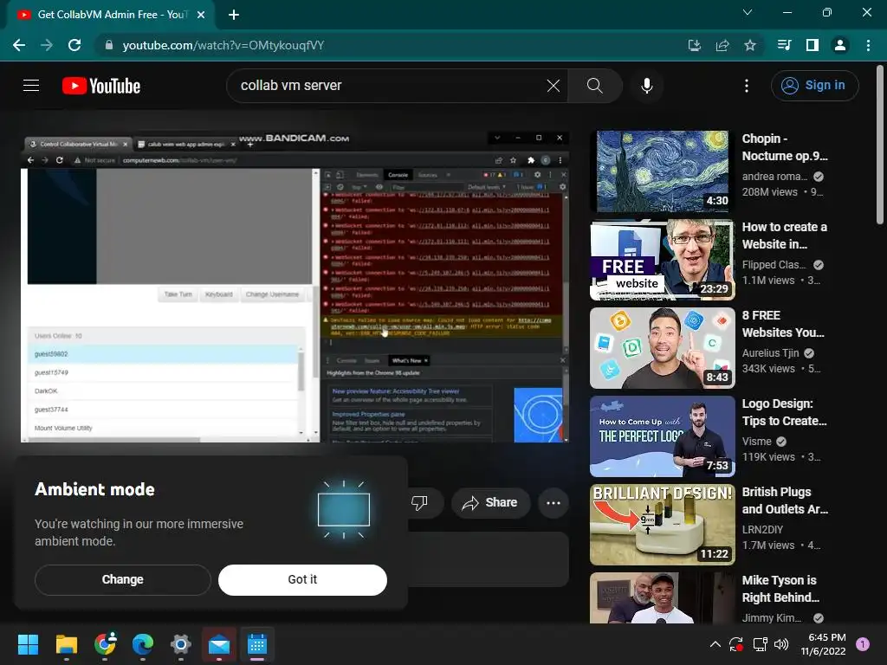Viewport: 887px width, 665px height.
Task: Visit andrea roma channel name
Action: pyautogui.click(x=774, y=177)
